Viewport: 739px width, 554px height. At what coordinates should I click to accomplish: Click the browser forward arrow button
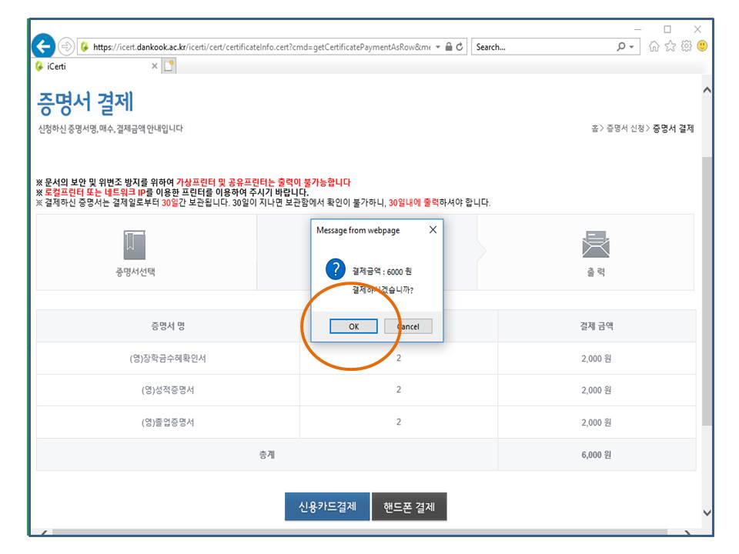coord(66,47)
